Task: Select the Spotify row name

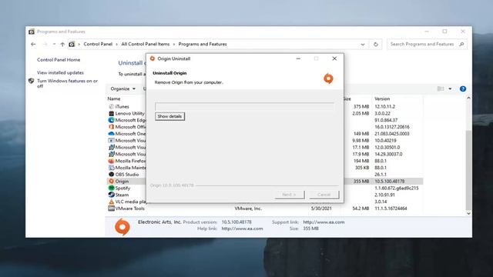Action: tap(122, 188)
